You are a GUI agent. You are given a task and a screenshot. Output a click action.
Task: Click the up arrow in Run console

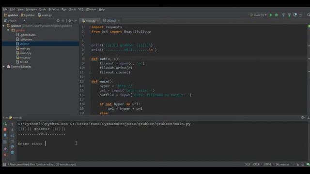[12, 124]
